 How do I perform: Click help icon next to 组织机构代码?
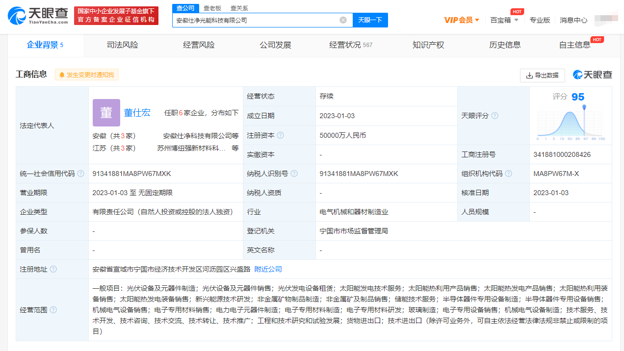(x=509, y=174)
